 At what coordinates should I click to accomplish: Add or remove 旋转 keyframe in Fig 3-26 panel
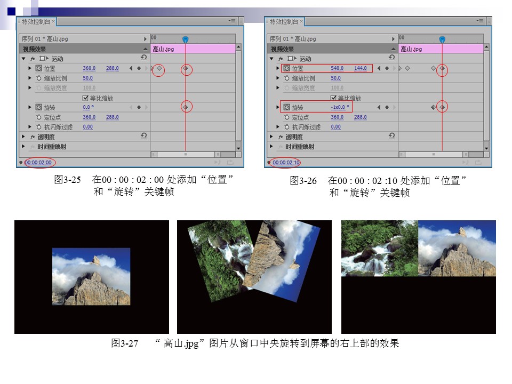coord(387,107)
